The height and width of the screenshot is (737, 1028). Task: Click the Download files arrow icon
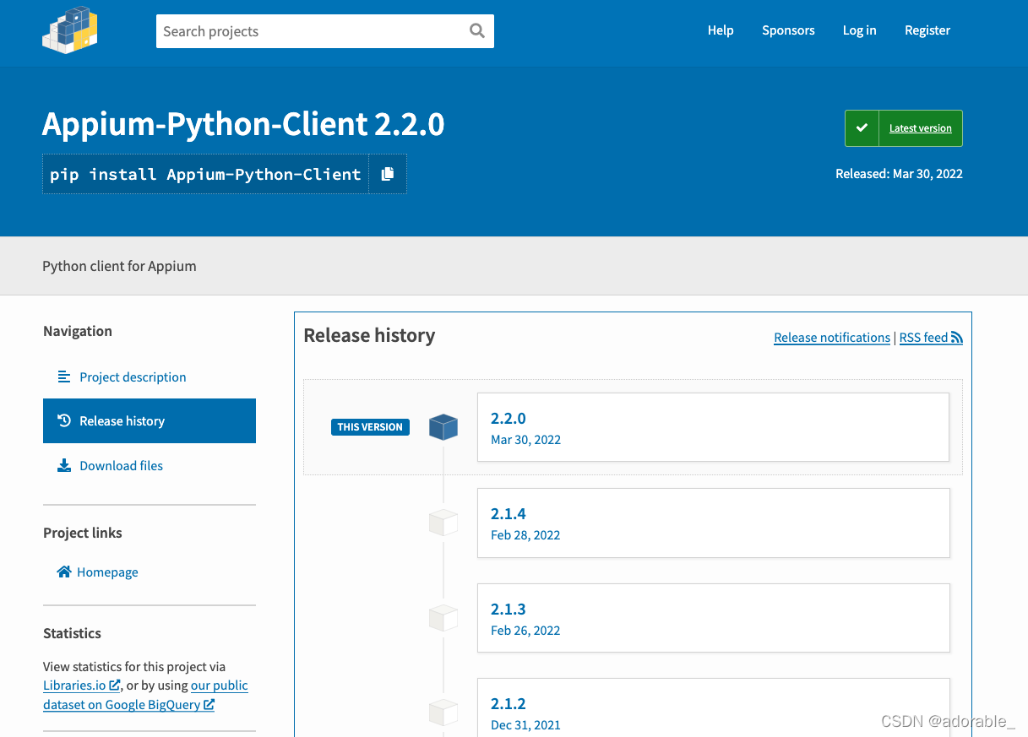[64, 465]
